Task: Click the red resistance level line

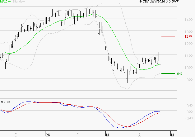Action: [x=168, y=36]
